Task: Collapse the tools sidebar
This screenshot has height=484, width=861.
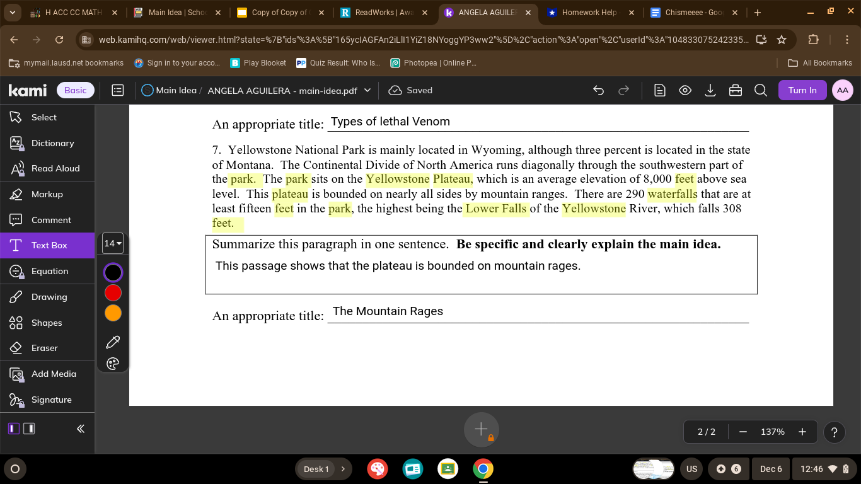Action: 80,429
